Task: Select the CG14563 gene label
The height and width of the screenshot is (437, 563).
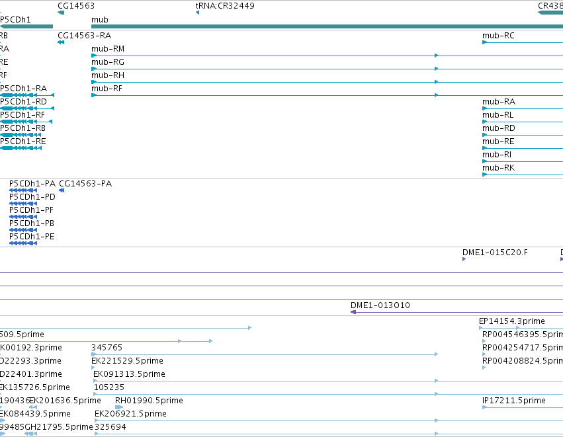Action: [76, 6]
